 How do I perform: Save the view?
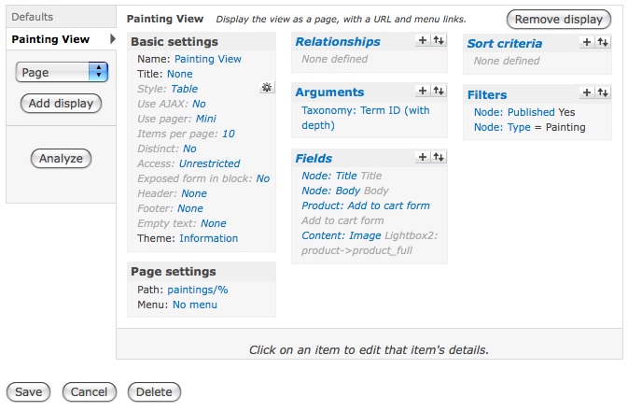coord(28,391)
